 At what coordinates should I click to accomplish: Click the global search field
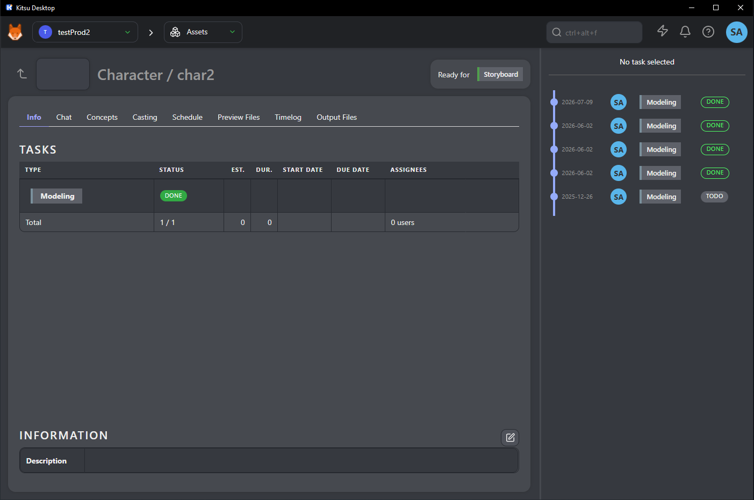[594, 32]
